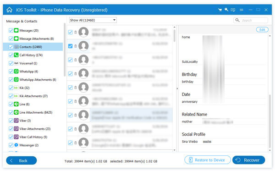The height and width of the screenshot is (171, 275).
Task: Click the WhatsApp category icon
Action: click(x=16, y=72)
